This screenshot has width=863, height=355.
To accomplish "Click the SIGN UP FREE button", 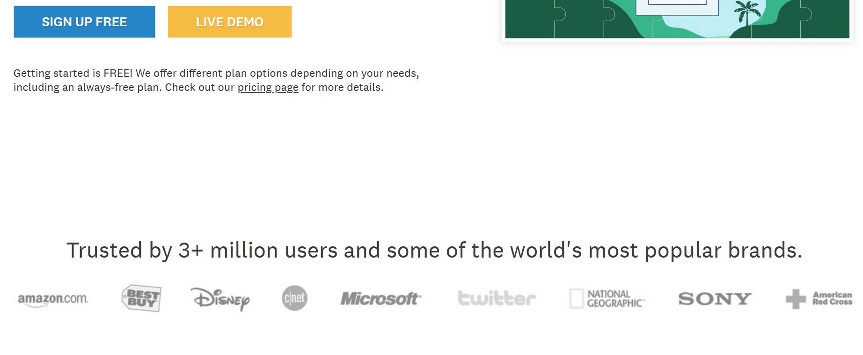I will click(x=84, y=22).
